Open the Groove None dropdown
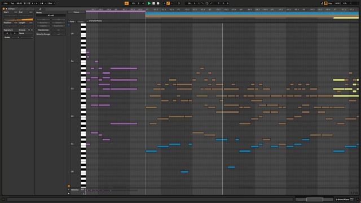Screen dimensions: 361x203 pos(26,33)
